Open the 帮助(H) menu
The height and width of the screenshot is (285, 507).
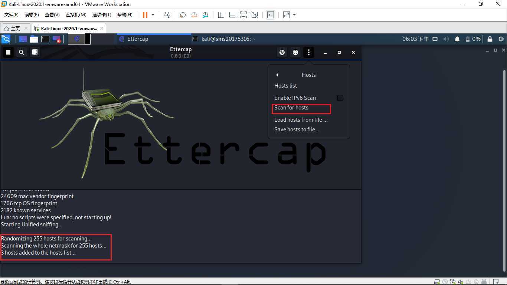tap(125, 15)
